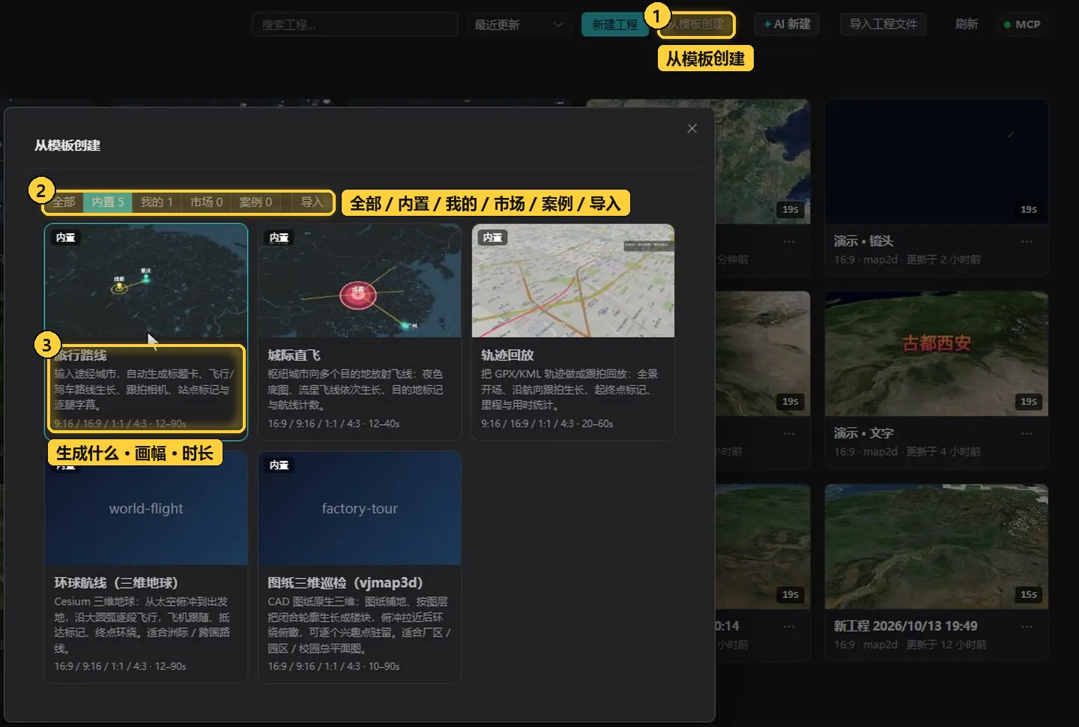Open the 案例 0 tab
This screenshot has width=1079, height=727.
tap(256, 202)
